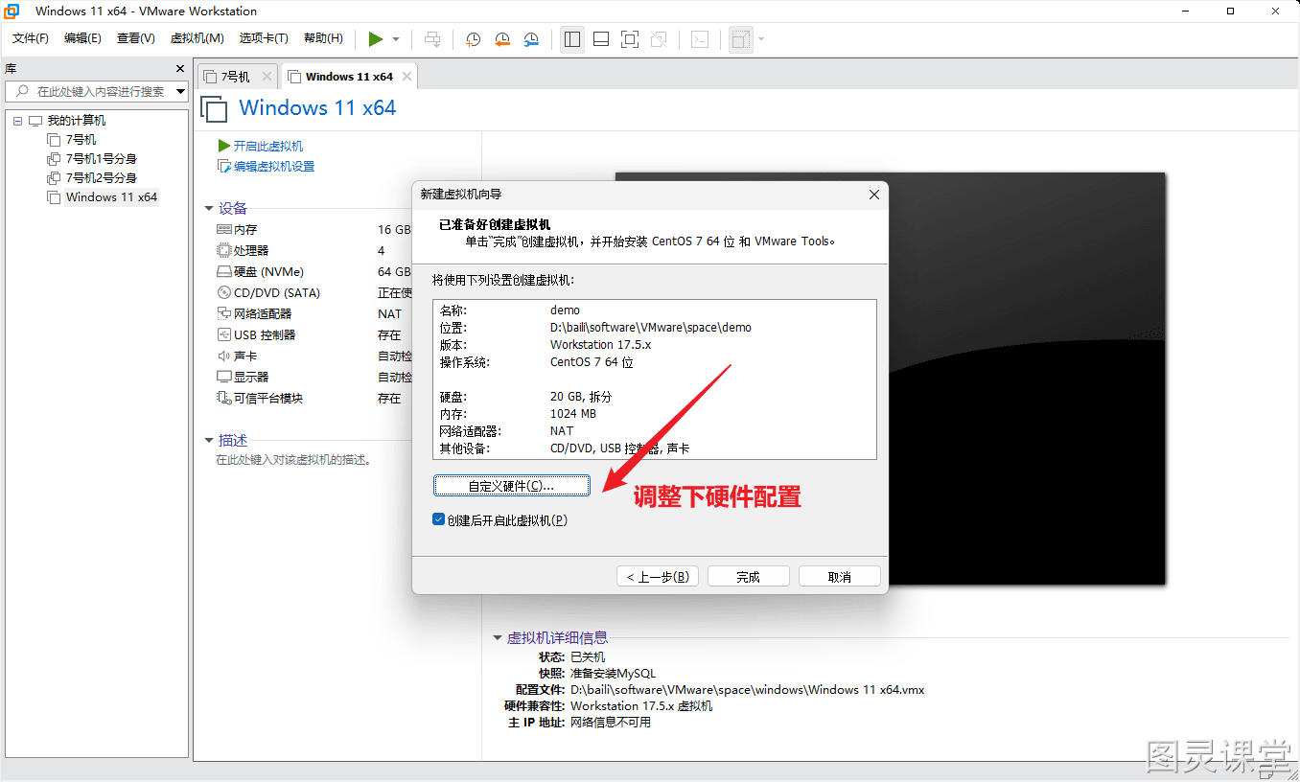The width and height of the screenshot is (1300, 782).
Task: Click the VMware Workstation title bar icon
Action: 13,11
